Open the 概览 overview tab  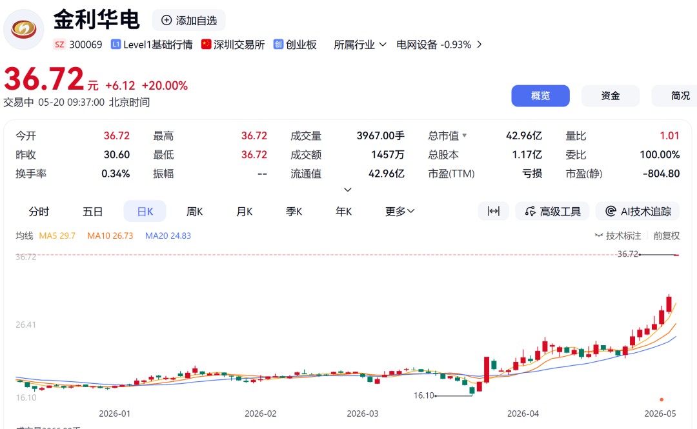tap(541, 95)
